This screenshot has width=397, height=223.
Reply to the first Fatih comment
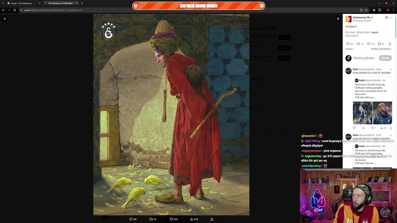coord(354,128)
